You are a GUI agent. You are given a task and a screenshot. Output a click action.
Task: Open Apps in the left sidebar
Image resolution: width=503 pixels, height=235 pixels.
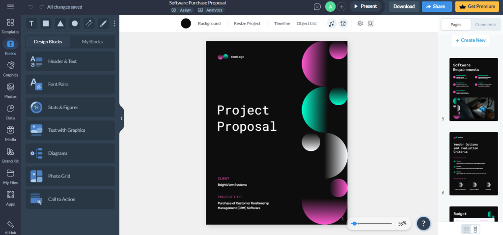[11, 198]
